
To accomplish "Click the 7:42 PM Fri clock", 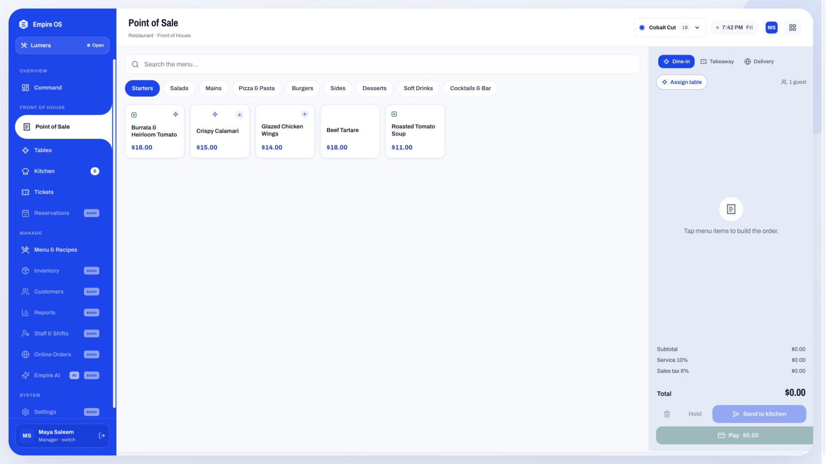I will click(x=734, y=27).
